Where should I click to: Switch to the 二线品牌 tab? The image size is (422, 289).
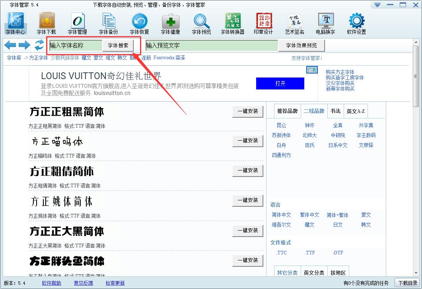click(x=314, y=111)
